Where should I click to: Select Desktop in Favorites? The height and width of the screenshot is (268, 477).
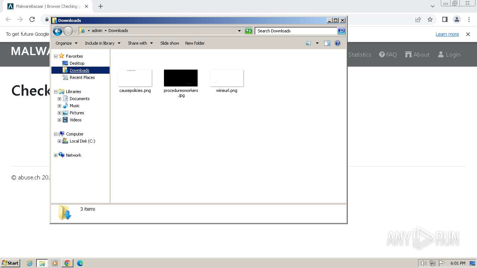pyautogui.click(x=77, y=63)
